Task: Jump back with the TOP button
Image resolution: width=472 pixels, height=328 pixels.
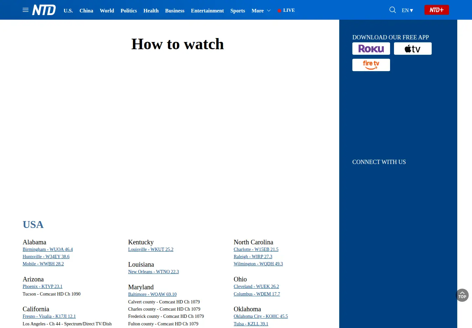Action: click(x=462, y=295)
